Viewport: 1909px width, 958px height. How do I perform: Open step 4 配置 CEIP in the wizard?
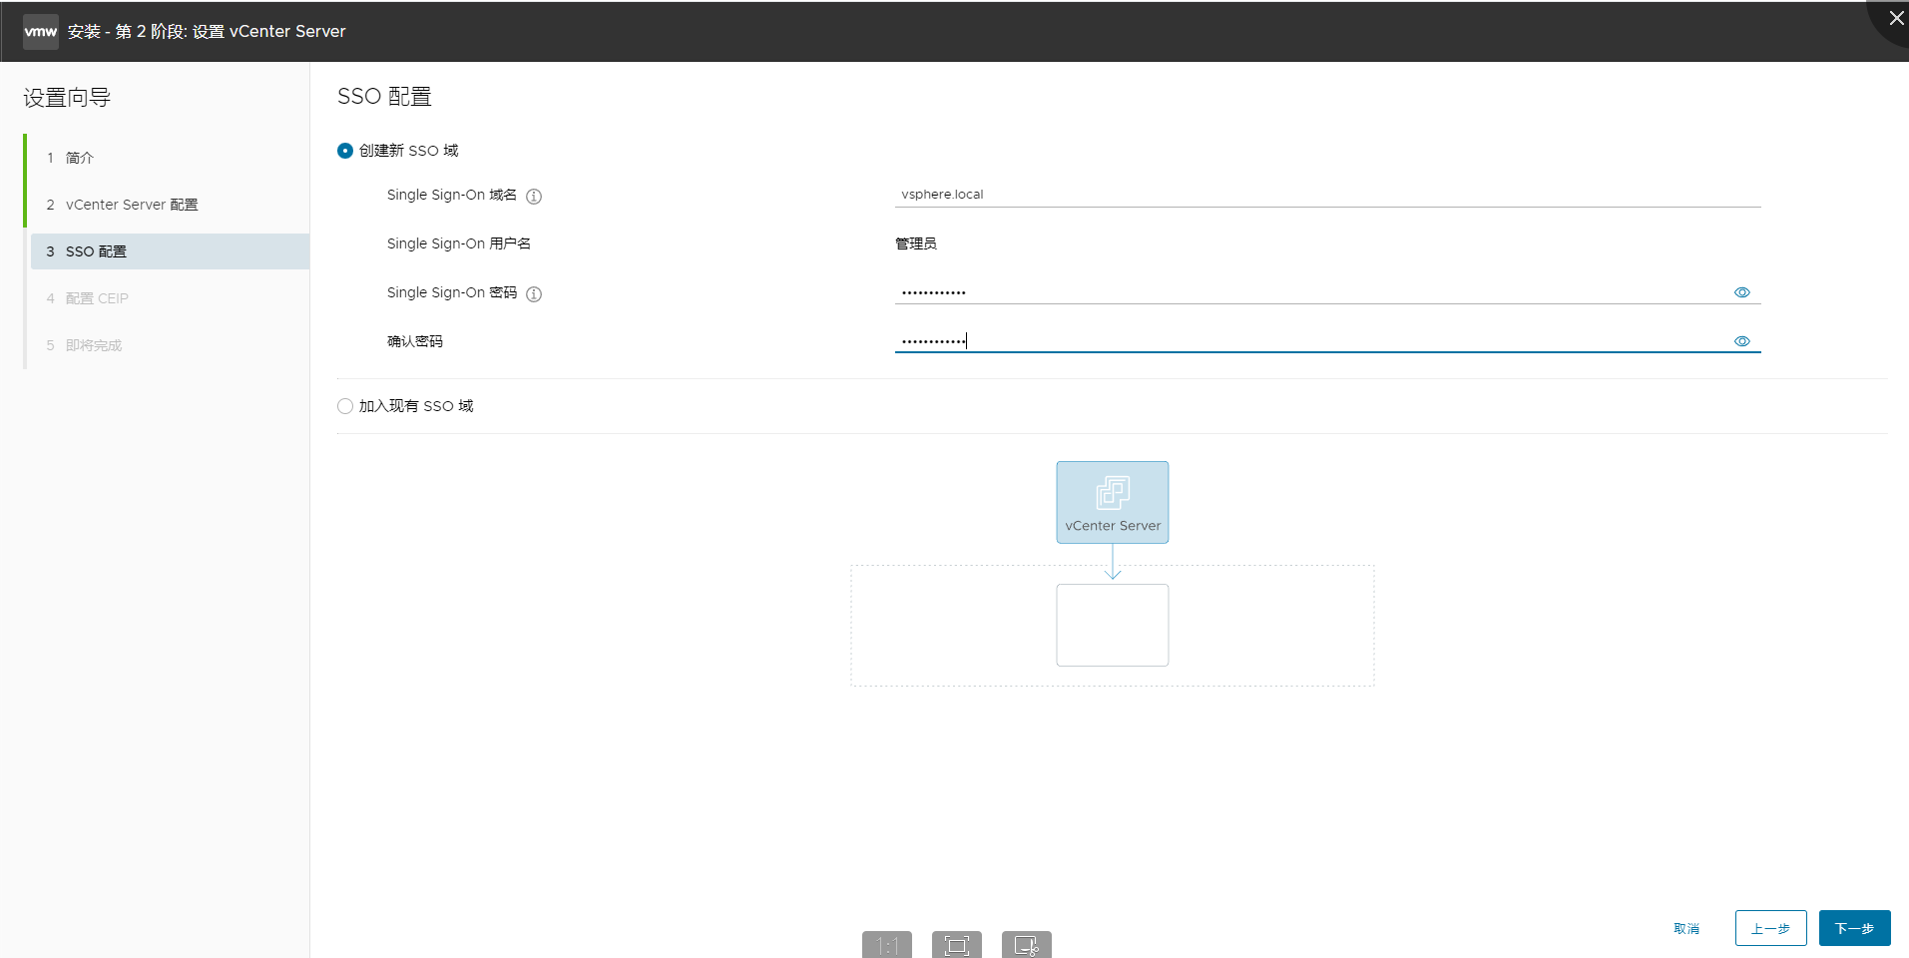click(x=96, y=297)
